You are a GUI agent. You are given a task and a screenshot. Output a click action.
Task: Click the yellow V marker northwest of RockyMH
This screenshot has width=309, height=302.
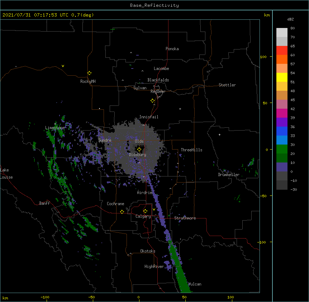click(x=63, y=66)
